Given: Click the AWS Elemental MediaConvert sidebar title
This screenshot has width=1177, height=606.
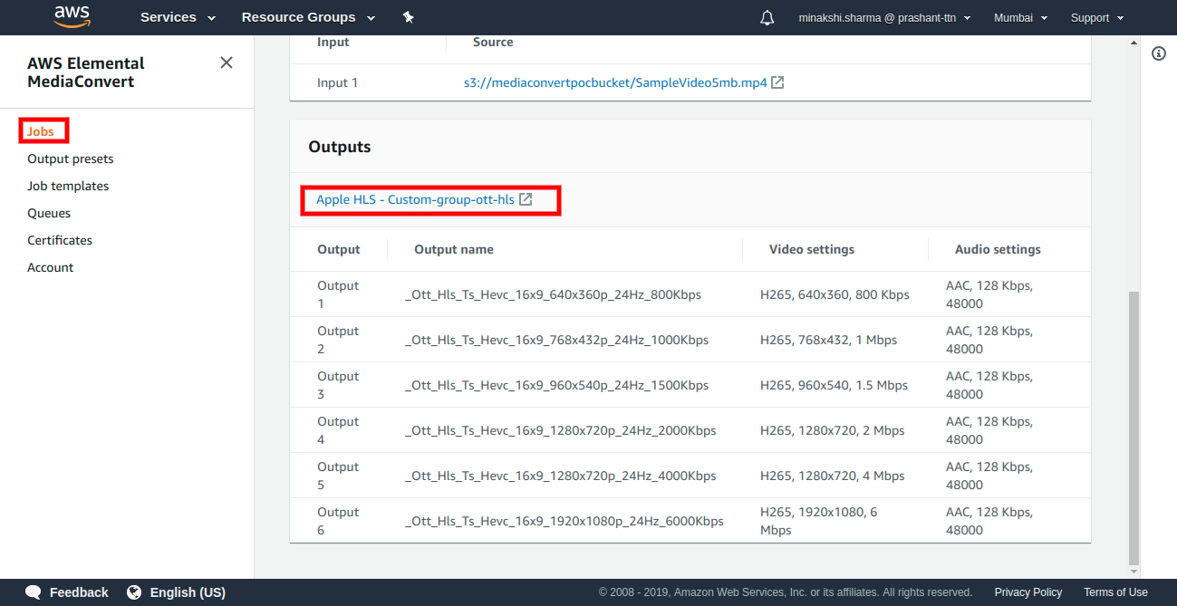Looking at the screenshot, I should coord(86,72).
